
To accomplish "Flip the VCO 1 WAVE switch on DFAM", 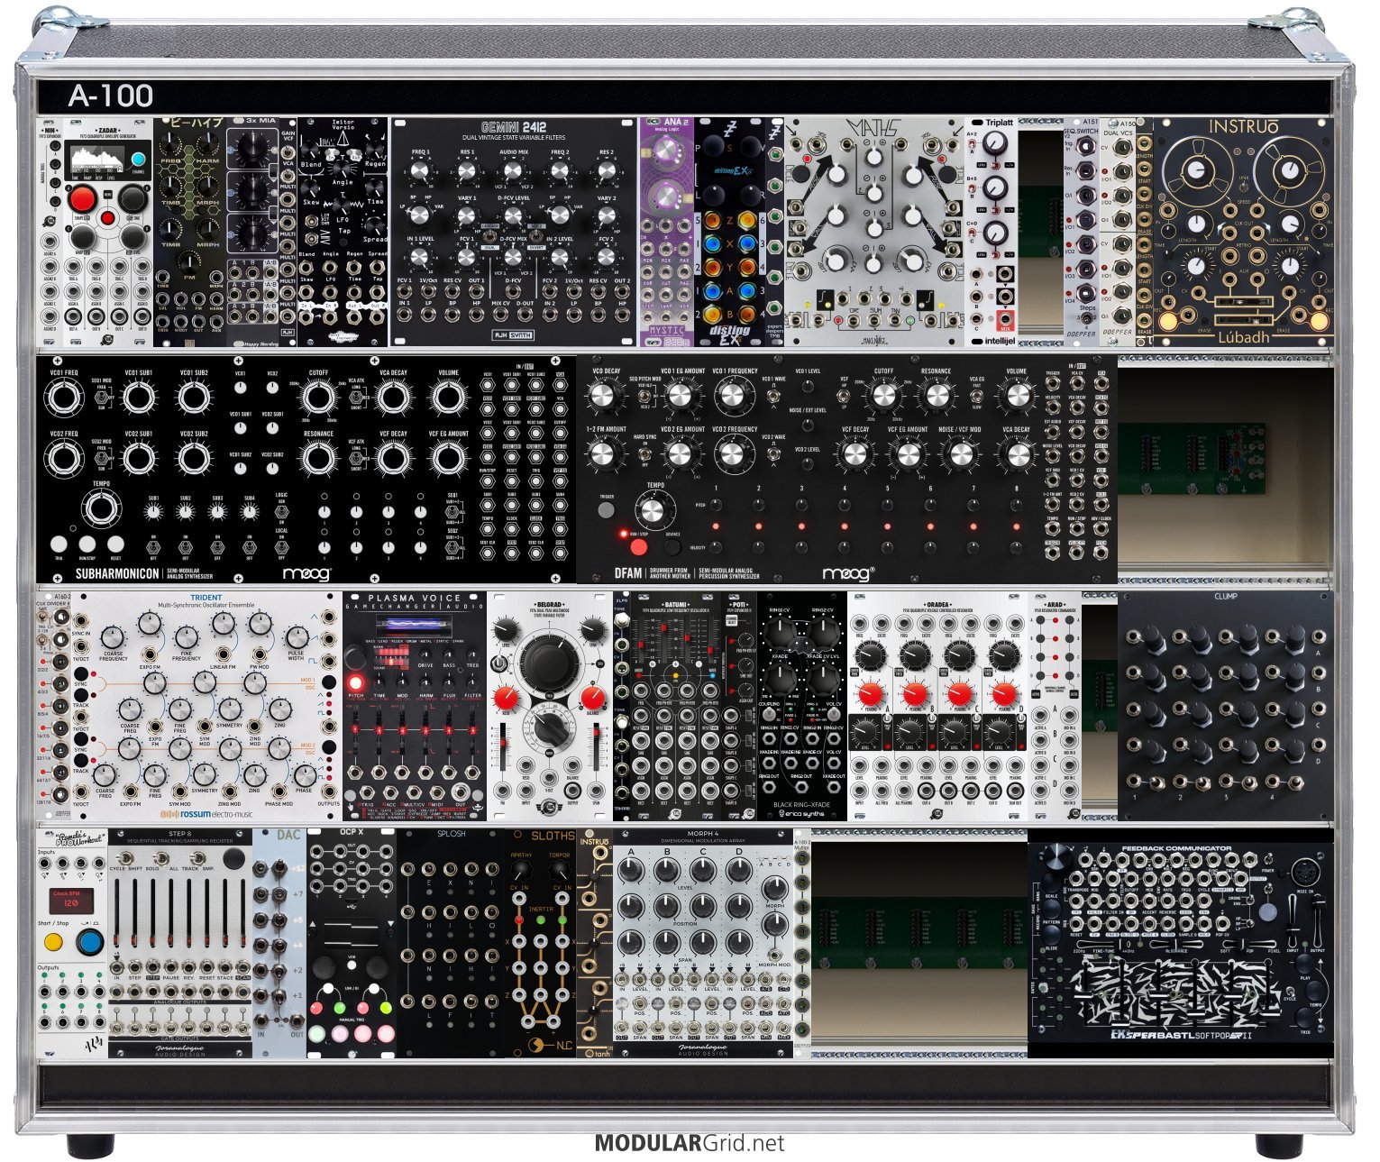I will pyautogui.click(x=773, y=395).
